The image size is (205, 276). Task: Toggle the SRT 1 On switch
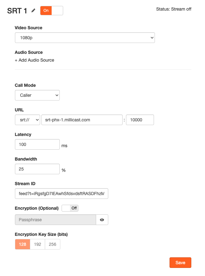pos(52,11)
